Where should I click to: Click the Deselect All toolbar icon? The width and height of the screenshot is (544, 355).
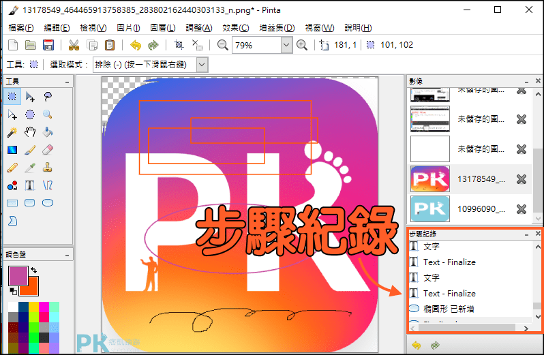[197, 45]
